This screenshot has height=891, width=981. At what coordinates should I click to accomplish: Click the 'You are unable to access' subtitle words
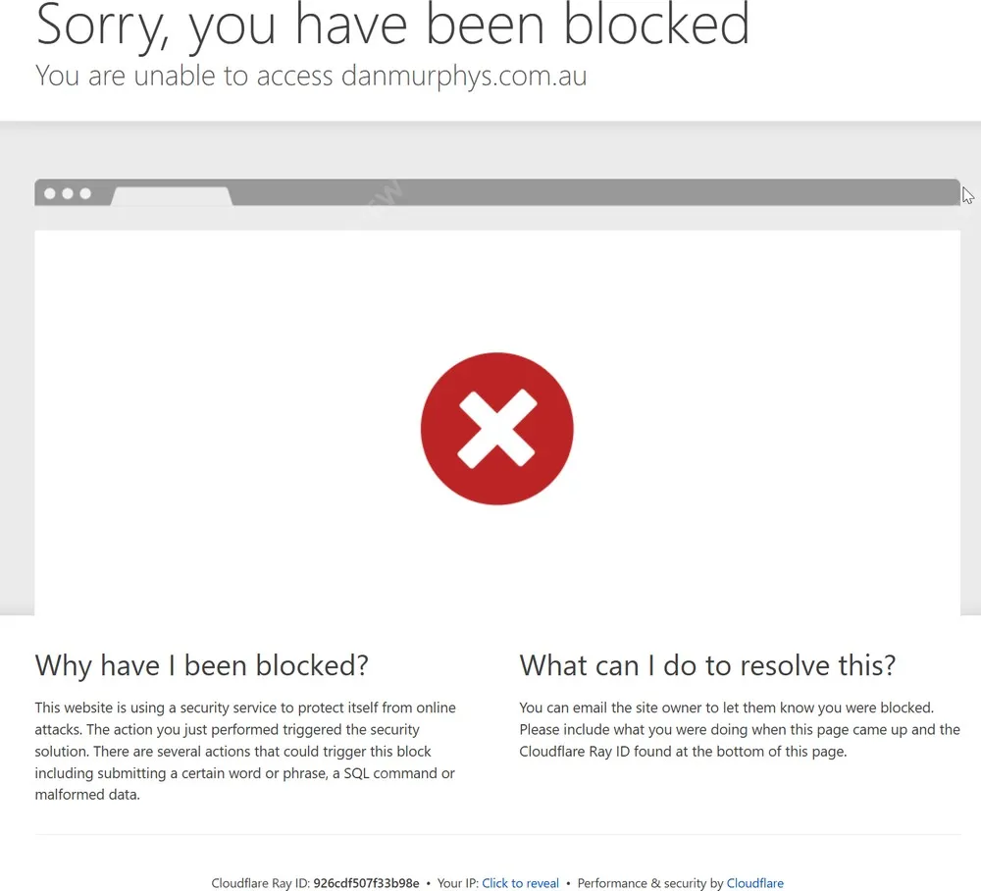(x=184, y=76)
